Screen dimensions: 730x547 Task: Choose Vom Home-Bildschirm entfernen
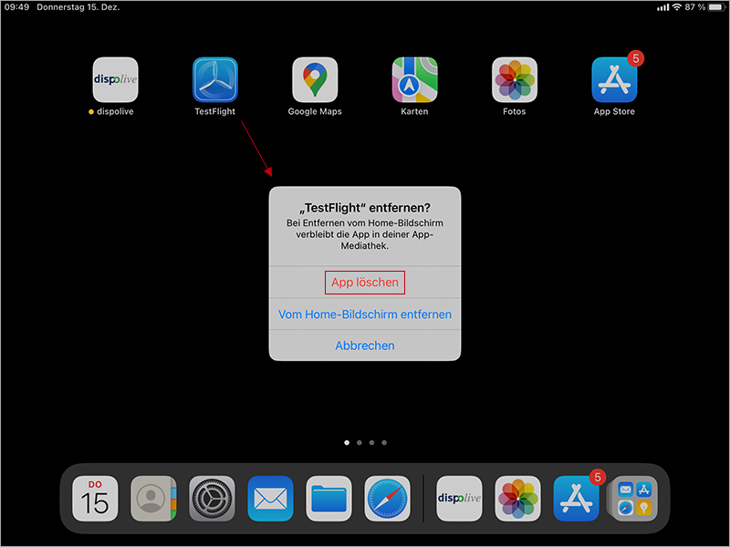(x=365, y=315)
